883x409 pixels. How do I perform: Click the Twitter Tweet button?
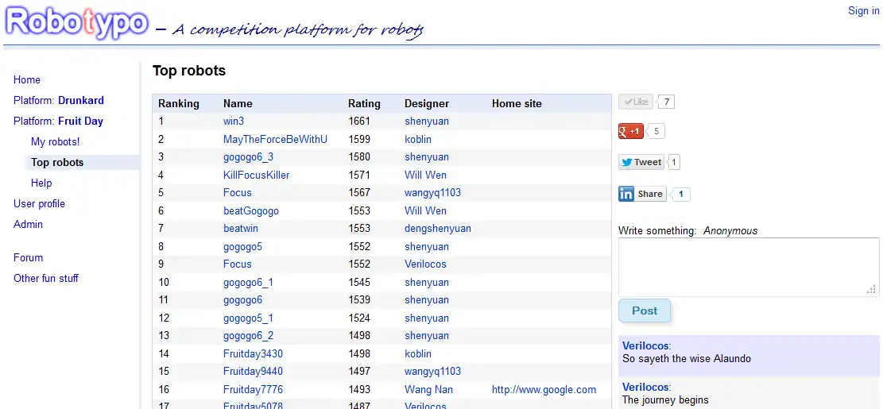[x=641, y=162]
